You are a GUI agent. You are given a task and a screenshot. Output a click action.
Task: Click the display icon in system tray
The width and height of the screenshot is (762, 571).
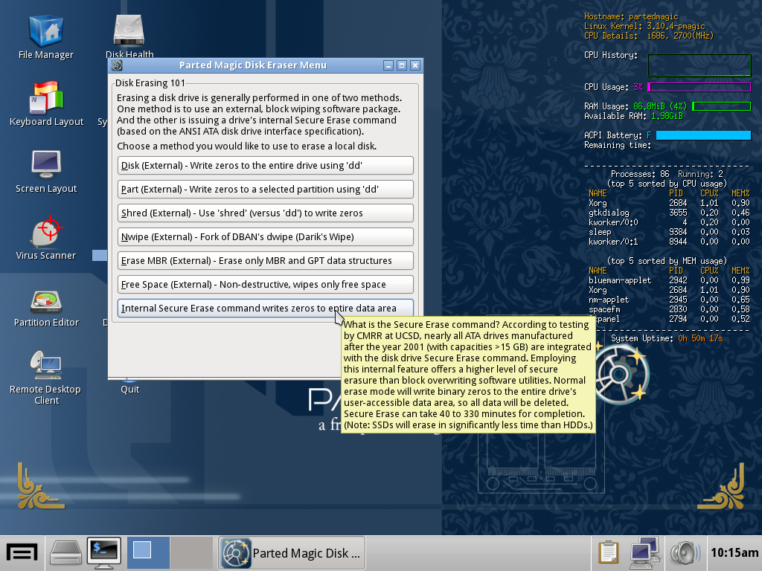pyautogui.click(x=644, y=552)
